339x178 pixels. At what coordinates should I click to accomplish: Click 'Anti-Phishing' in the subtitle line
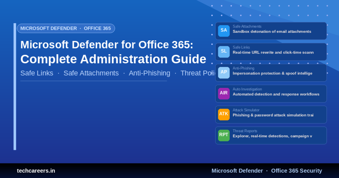coord(149,73)
